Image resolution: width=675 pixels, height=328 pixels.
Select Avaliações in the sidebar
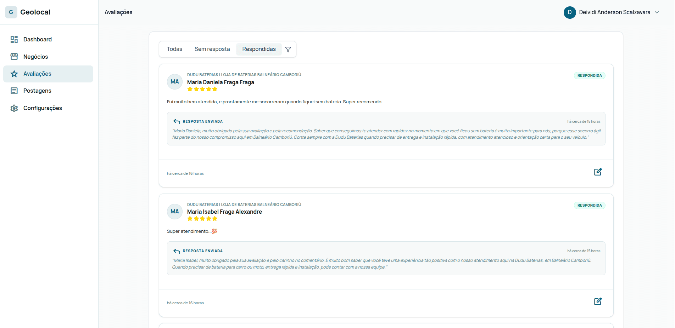pos(48,74)
